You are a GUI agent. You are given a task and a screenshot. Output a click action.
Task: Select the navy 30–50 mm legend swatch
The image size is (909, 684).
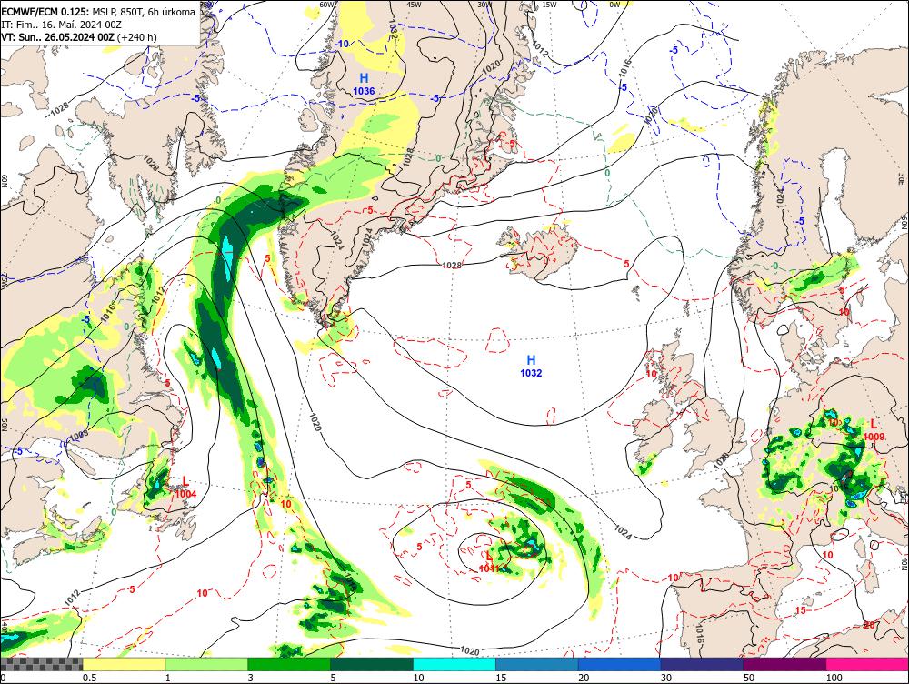(x=702, y=664)
